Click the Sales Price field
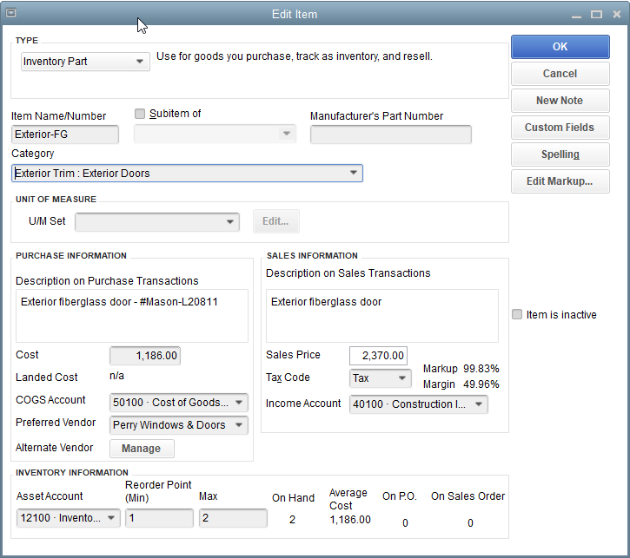Image resolution: width=630 pixels, height=558 pixels. 378,356
